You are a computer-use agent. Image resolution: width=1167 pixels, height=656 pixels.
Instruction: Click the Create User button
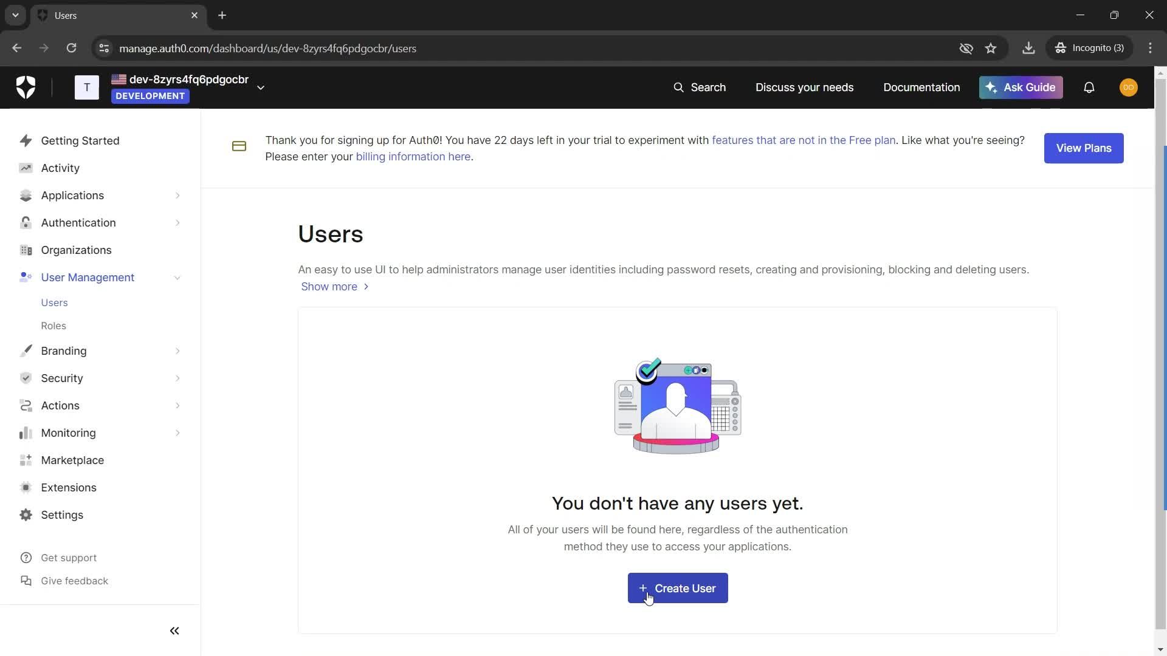tap(678, 588)
